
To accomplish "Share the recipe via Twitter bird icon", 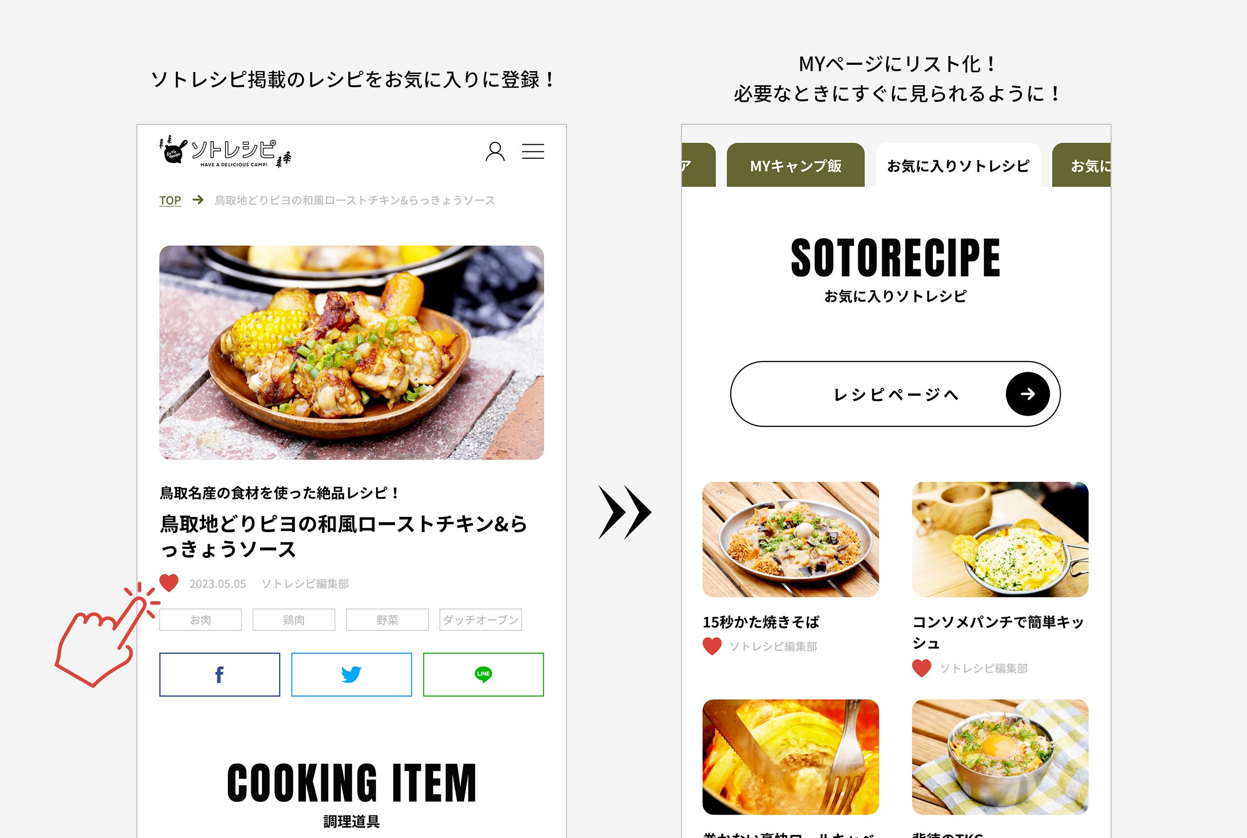I will click(x=352, y=674).
